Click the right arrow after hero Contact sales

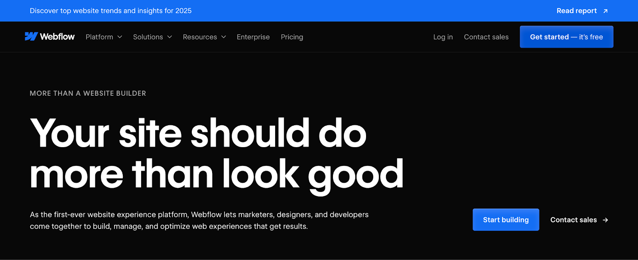[605, 220]
